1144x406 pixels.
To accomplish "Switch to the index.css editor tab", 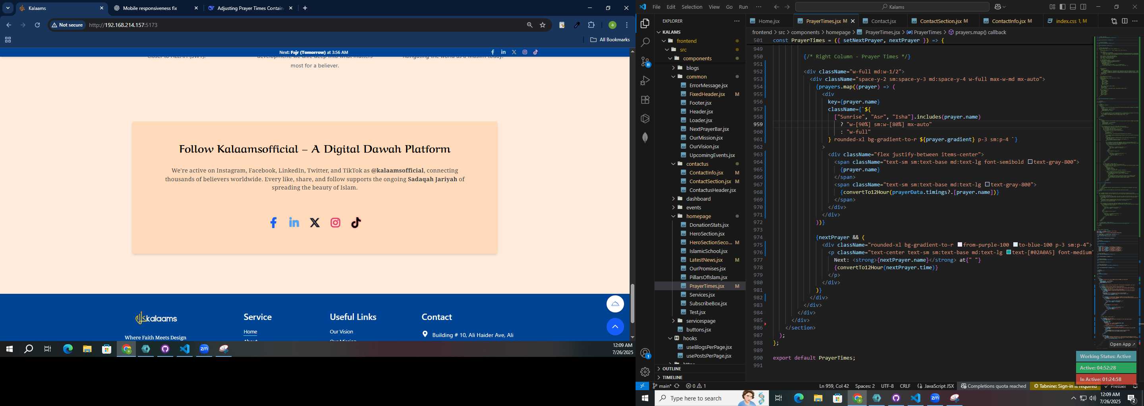I will point(1067,21).
